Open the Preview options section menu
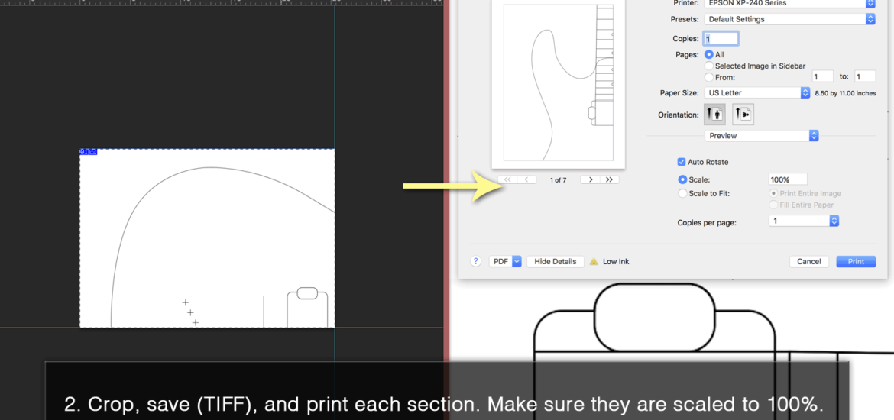This screenshot has height=420, width=894. click(761, 136)
